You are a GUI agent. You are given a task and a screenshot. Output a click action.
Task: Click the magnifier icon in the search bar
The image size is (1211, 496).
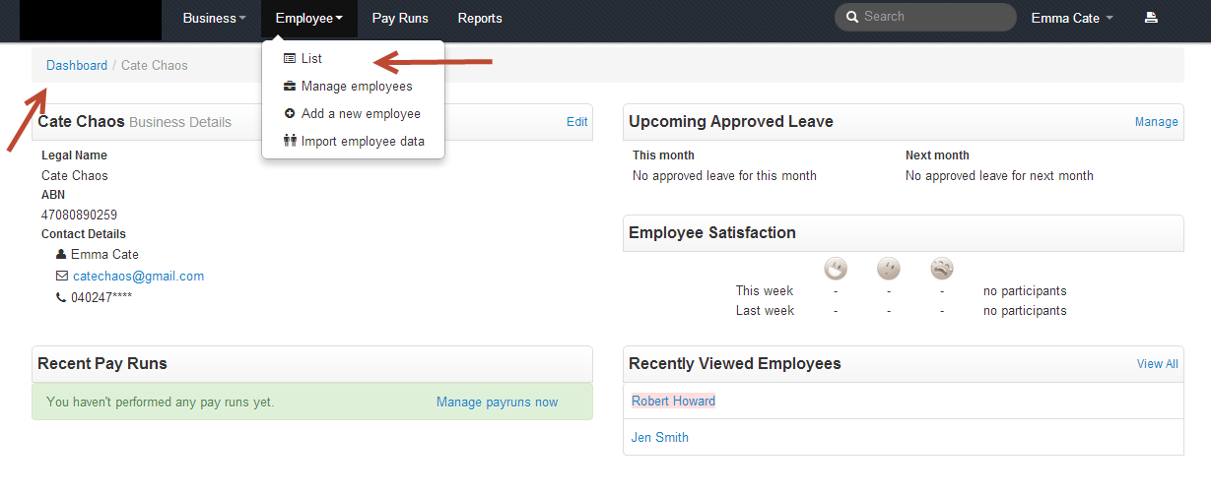coord(852,17)
